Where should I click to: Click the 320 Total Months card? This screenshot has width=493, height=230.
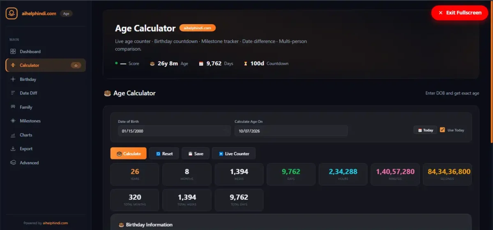click(135, 200)
